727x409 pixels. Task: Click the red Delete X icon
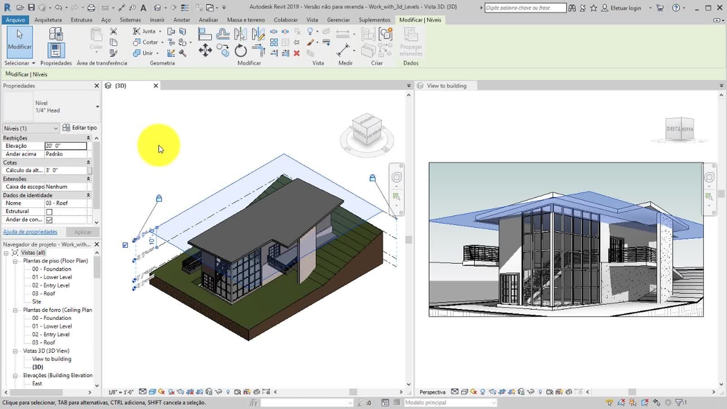[297, 53]
